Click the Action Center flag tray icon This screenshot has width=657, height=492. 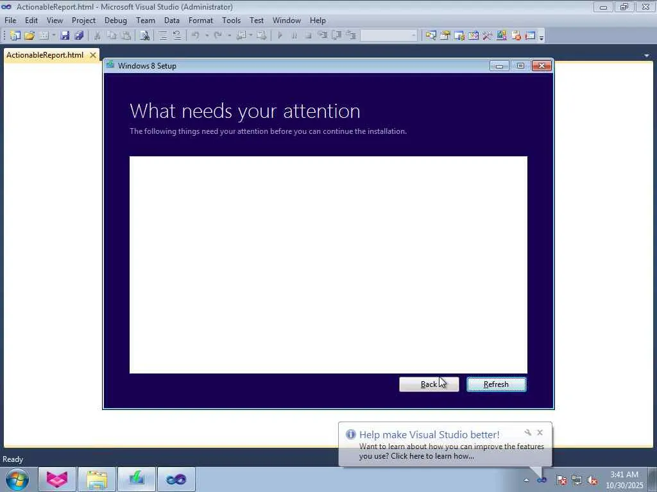tap(561, 480)
